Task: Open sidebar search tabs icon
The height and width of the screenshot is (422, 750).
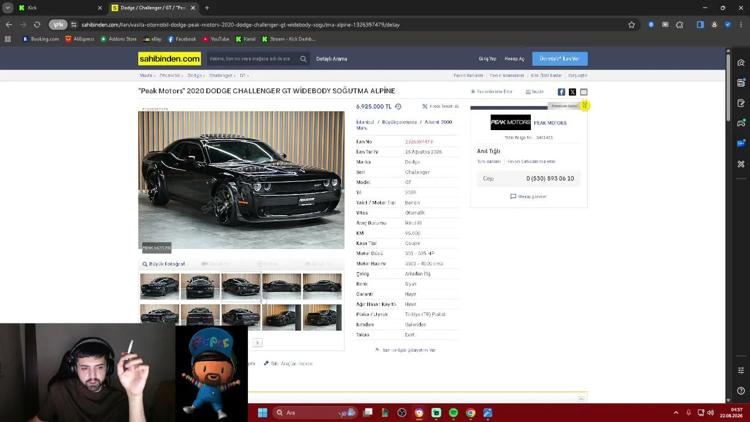Action: [x=741, y=63]
